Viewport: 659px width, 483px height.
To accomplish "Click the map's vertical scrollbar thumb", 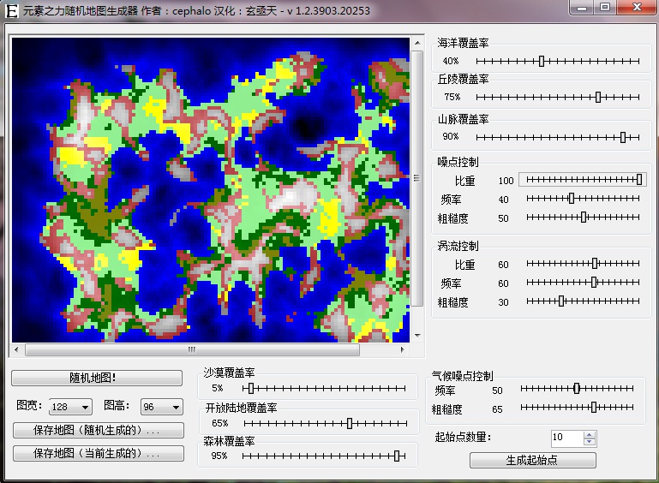I will pyautogui.click(x=417, y=178).
